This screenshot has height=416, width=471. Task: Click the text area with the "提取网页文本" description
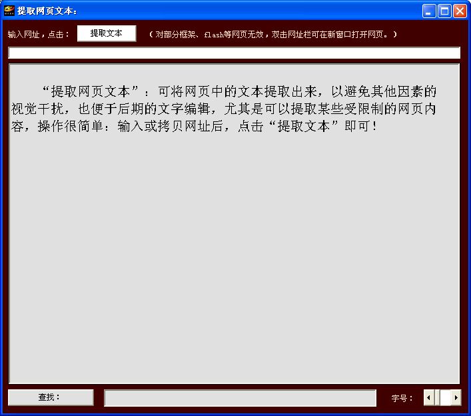[x=234, y=223]
